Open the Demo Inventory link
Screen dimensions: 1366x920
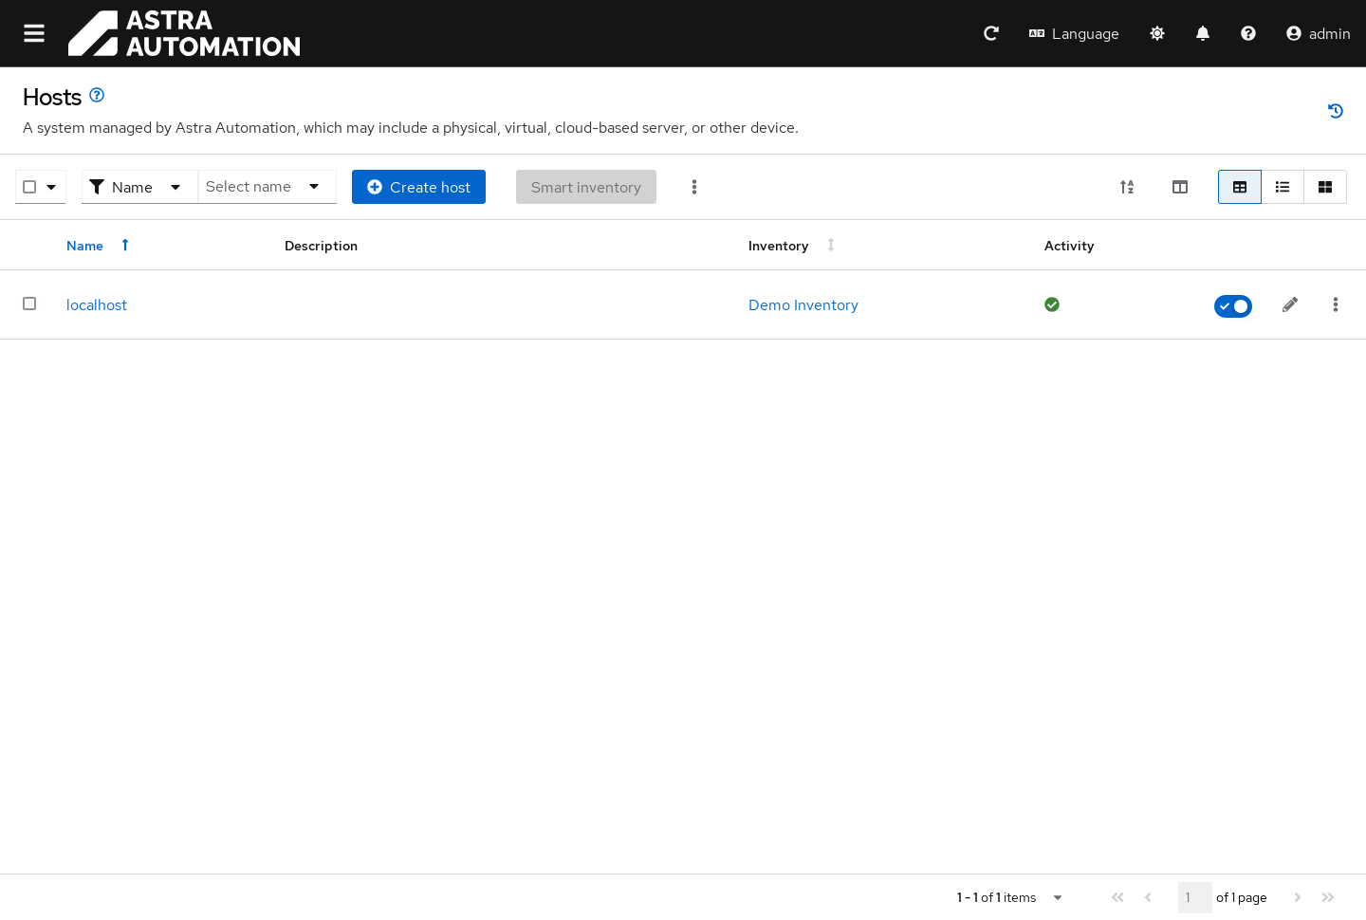point(803,304)
